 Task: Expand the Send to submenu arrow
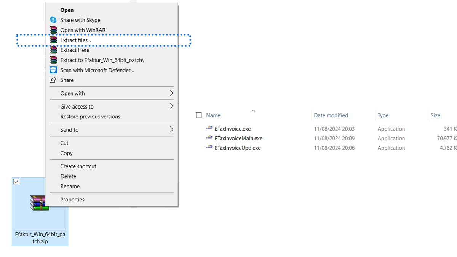tap(171, 130)
